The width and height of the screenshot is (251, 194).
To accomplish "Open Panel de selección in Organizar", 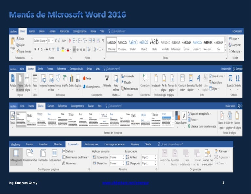I will pyautogui.click(x=208, y=154).
